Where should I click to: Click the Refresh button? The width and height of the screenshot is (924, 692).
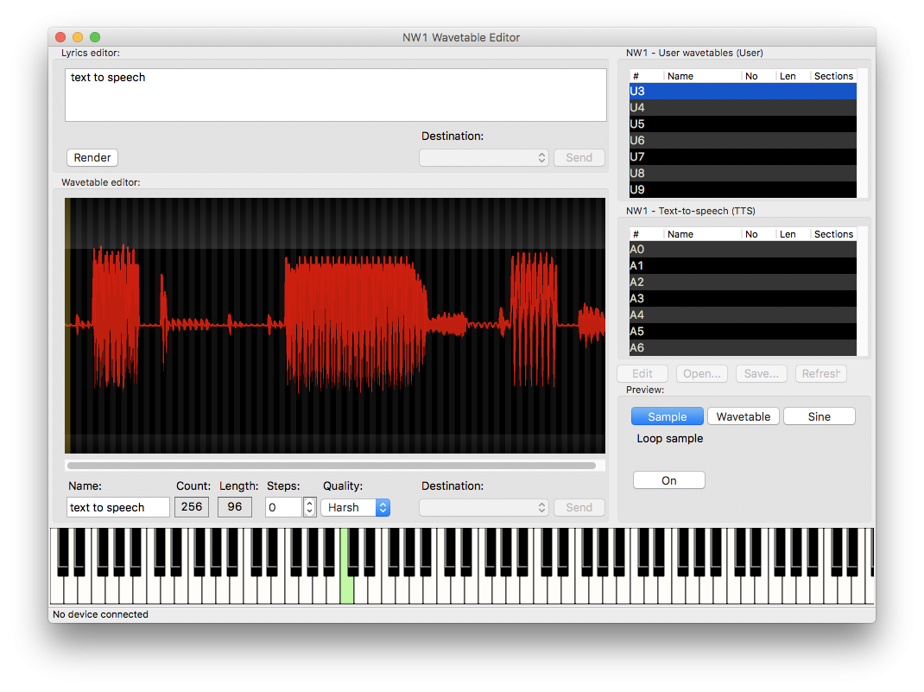point(821,374)
